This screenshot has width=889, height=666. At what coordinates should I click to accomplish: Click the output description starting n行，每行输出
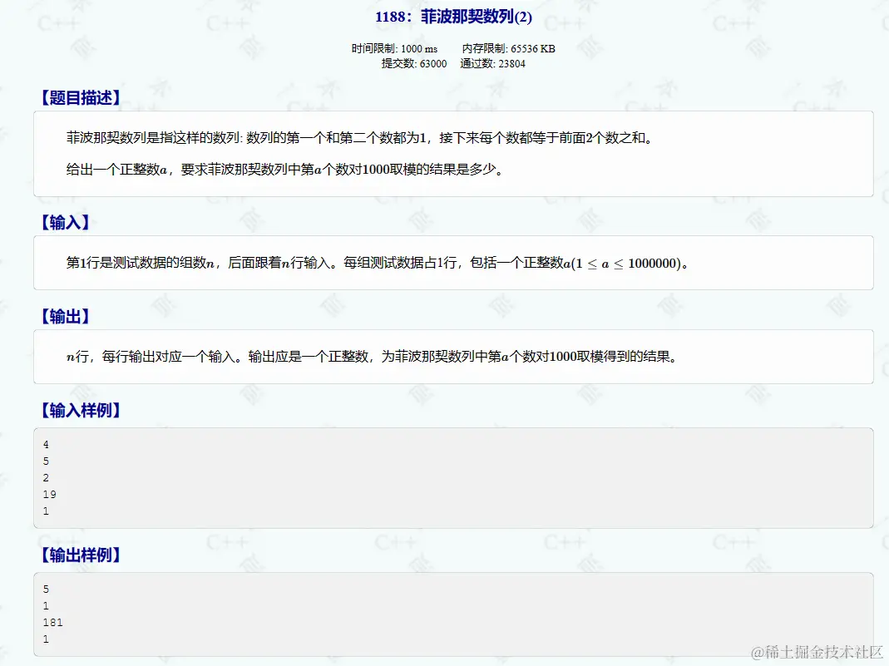click(372, 357)
